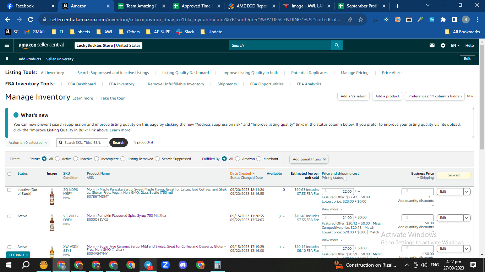The width and height of the screenshot is (485, 272).
Task: Click the Add a Variation button
Action: 353,96
